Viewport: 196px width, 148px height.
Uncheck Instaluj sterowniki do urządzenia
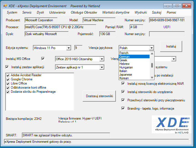123,92
